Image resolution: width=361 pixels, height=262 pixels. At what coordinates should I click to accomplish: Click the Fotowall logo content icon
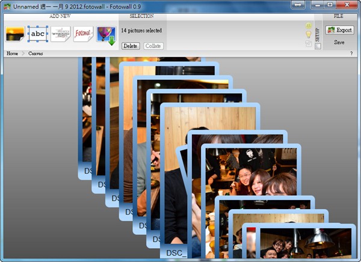(x=84, y=34)
